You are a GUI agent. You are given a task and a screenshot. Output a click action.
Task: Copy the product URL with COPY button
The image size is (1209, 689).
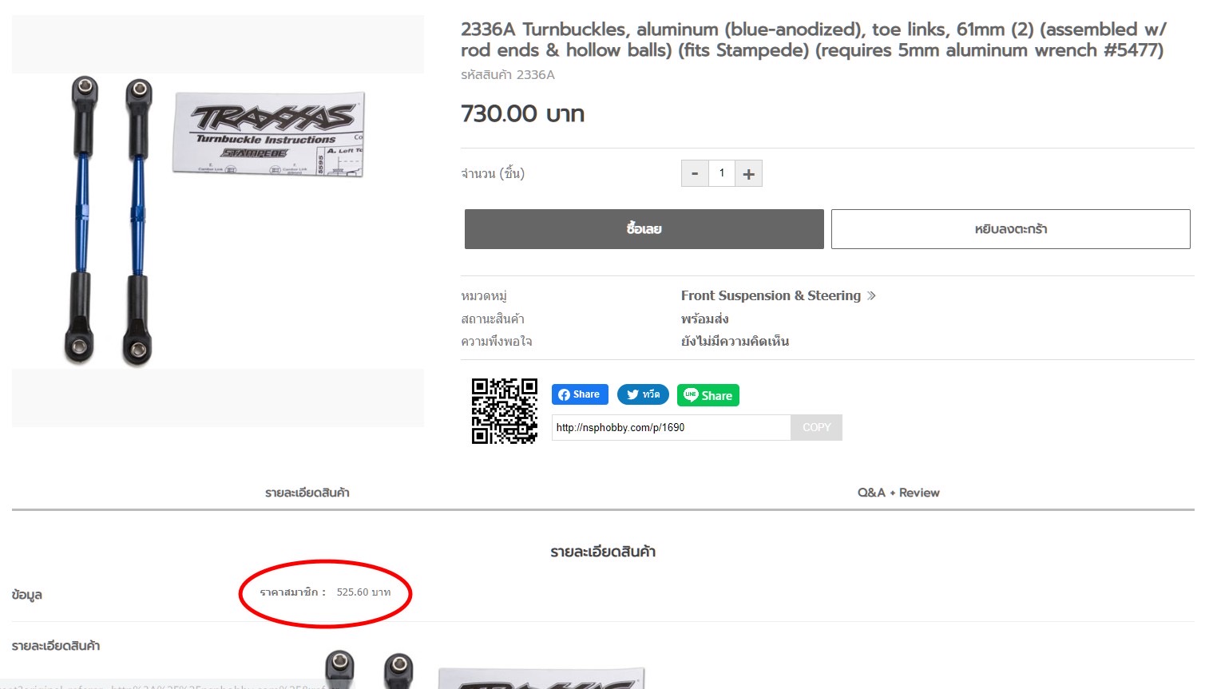pos(816,427)
